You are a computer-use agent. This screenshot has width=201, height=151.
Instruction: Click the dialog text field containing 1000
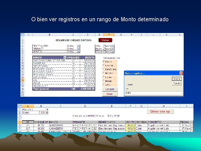click(x=154, y=93)
